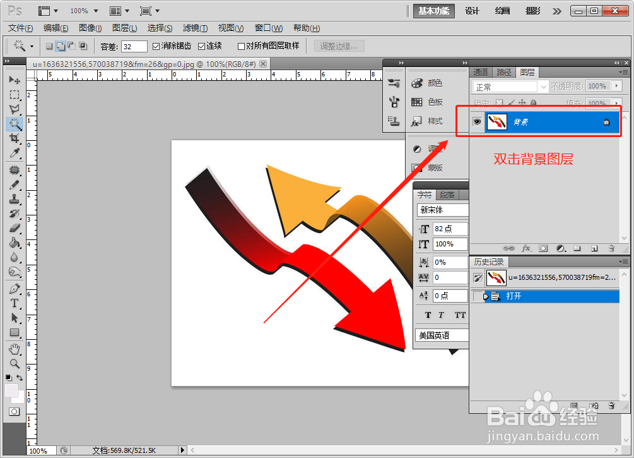Delete current layer with trash icon

(611, 248)
